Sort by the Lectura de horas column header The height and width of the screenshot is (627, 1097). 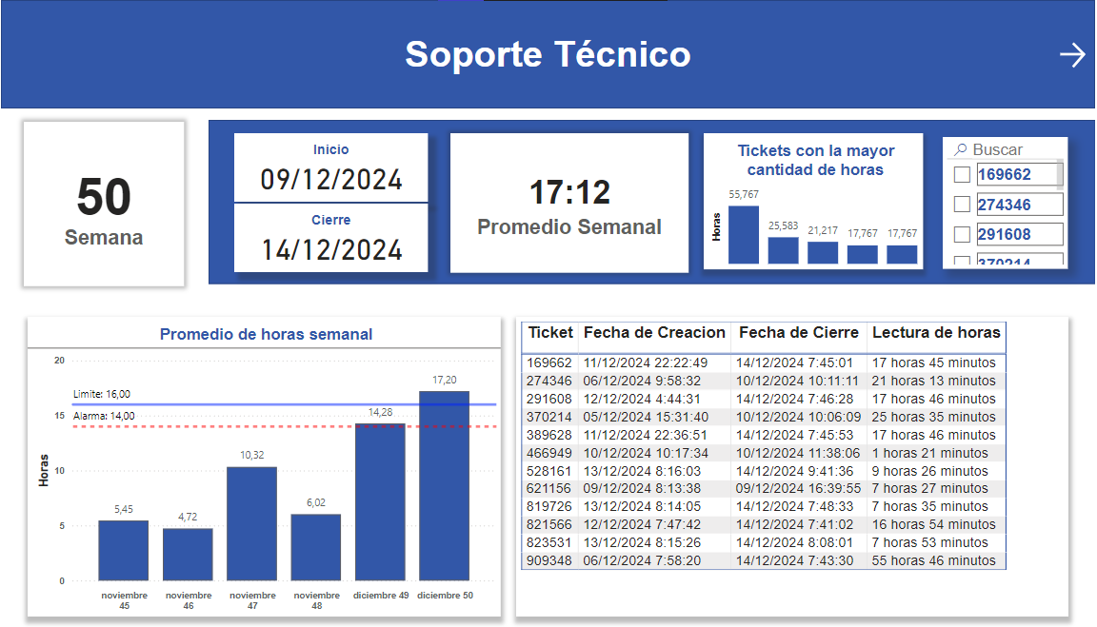tap(936, 334)
